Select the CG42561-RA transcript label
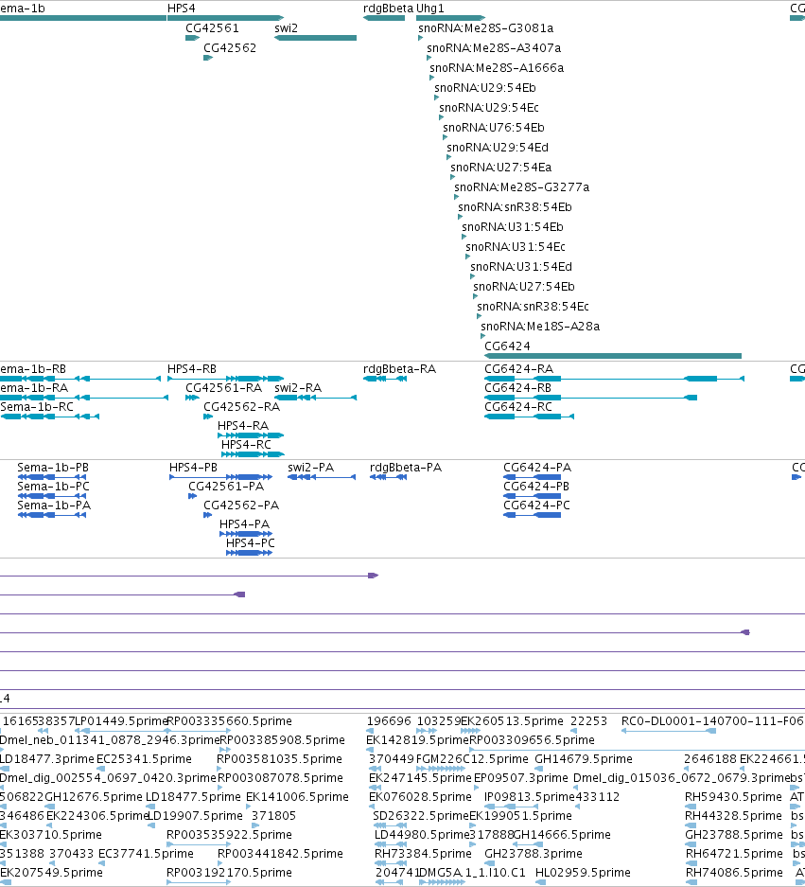Screen dimensions: 805x887 coord(224,388)
